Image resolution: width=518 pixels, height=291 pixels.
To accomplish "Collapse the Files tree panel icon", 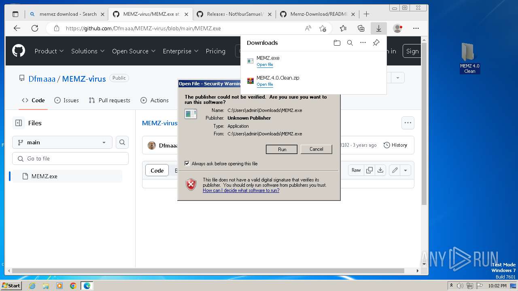I will 19,123.
